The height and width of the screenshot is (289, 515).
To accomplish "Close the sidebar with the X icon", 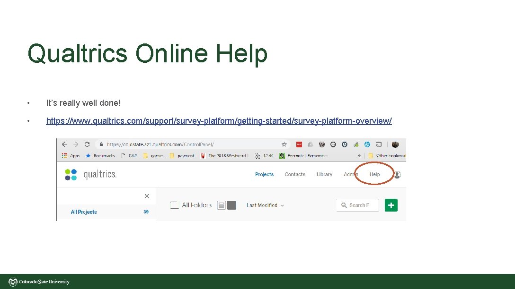I will click(x=147, y=196).
